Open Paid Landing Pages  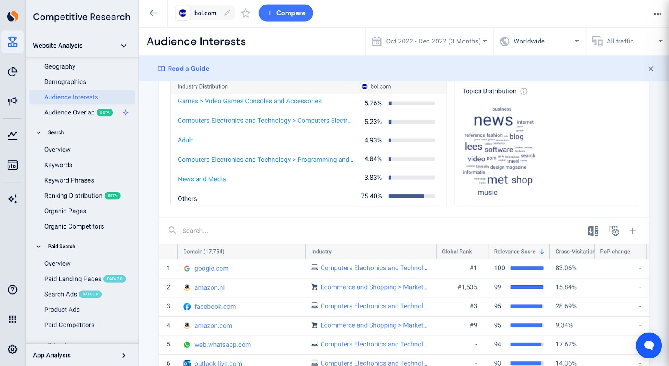coord(73,279)
